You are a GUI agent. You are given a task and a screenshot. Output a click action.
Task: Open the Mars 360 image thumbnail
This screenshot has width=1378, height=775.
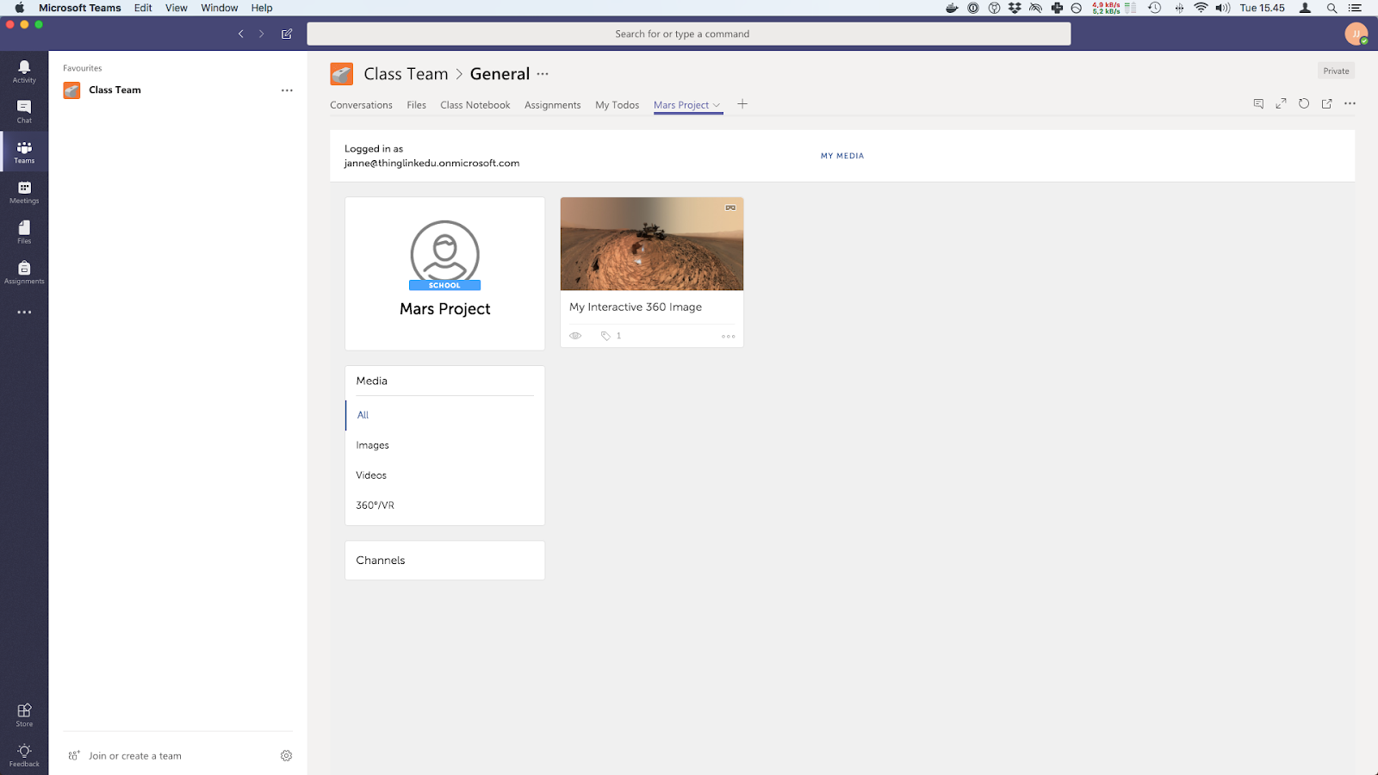(x=652, y=244)
